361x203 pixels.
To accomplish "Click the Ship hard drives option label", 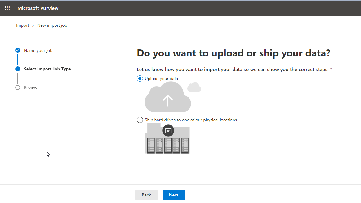I will (x=191, y=120).
